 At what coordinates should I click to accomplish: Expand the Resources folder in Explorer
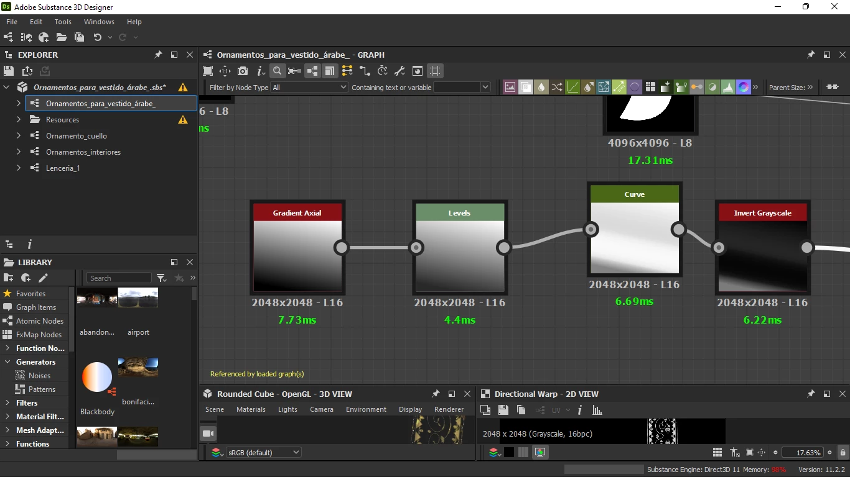click(x=19, y=119)
